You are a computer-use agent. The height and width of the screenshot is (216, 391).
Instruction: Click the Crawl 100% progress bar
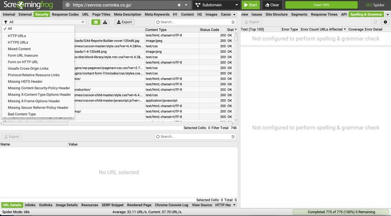[x=307, y=5]
